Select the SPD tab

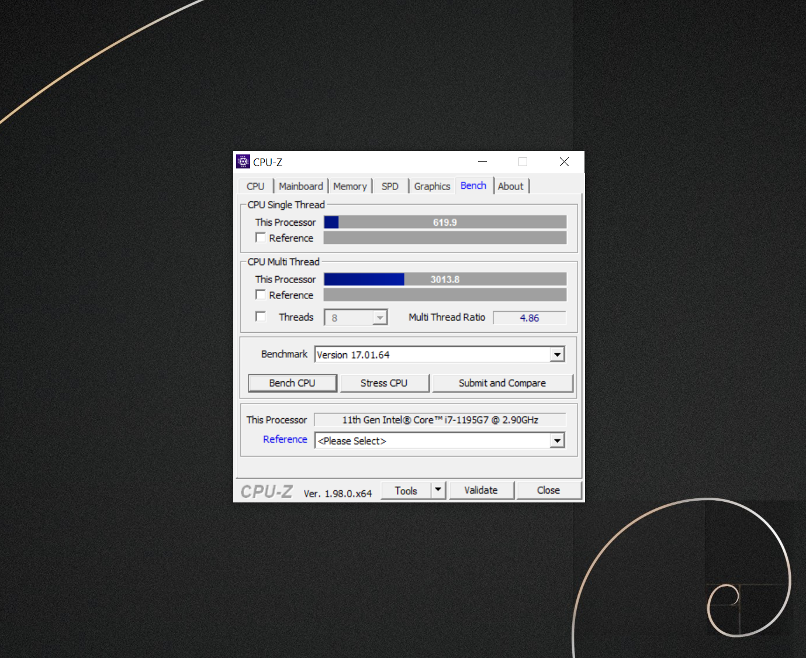coord(390,186)
